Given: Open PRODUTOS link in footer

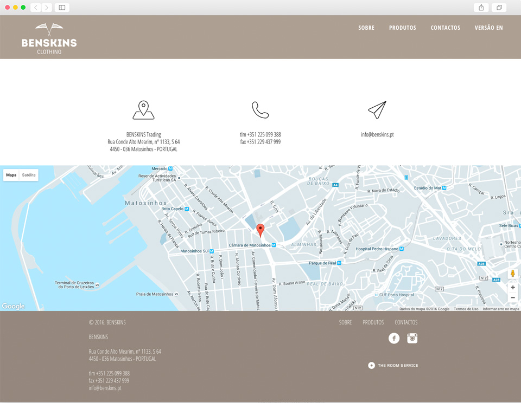Looking at the screenshot, I should coord(373,322).
